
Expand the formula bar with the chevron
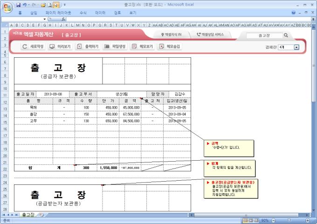point(313,19)
